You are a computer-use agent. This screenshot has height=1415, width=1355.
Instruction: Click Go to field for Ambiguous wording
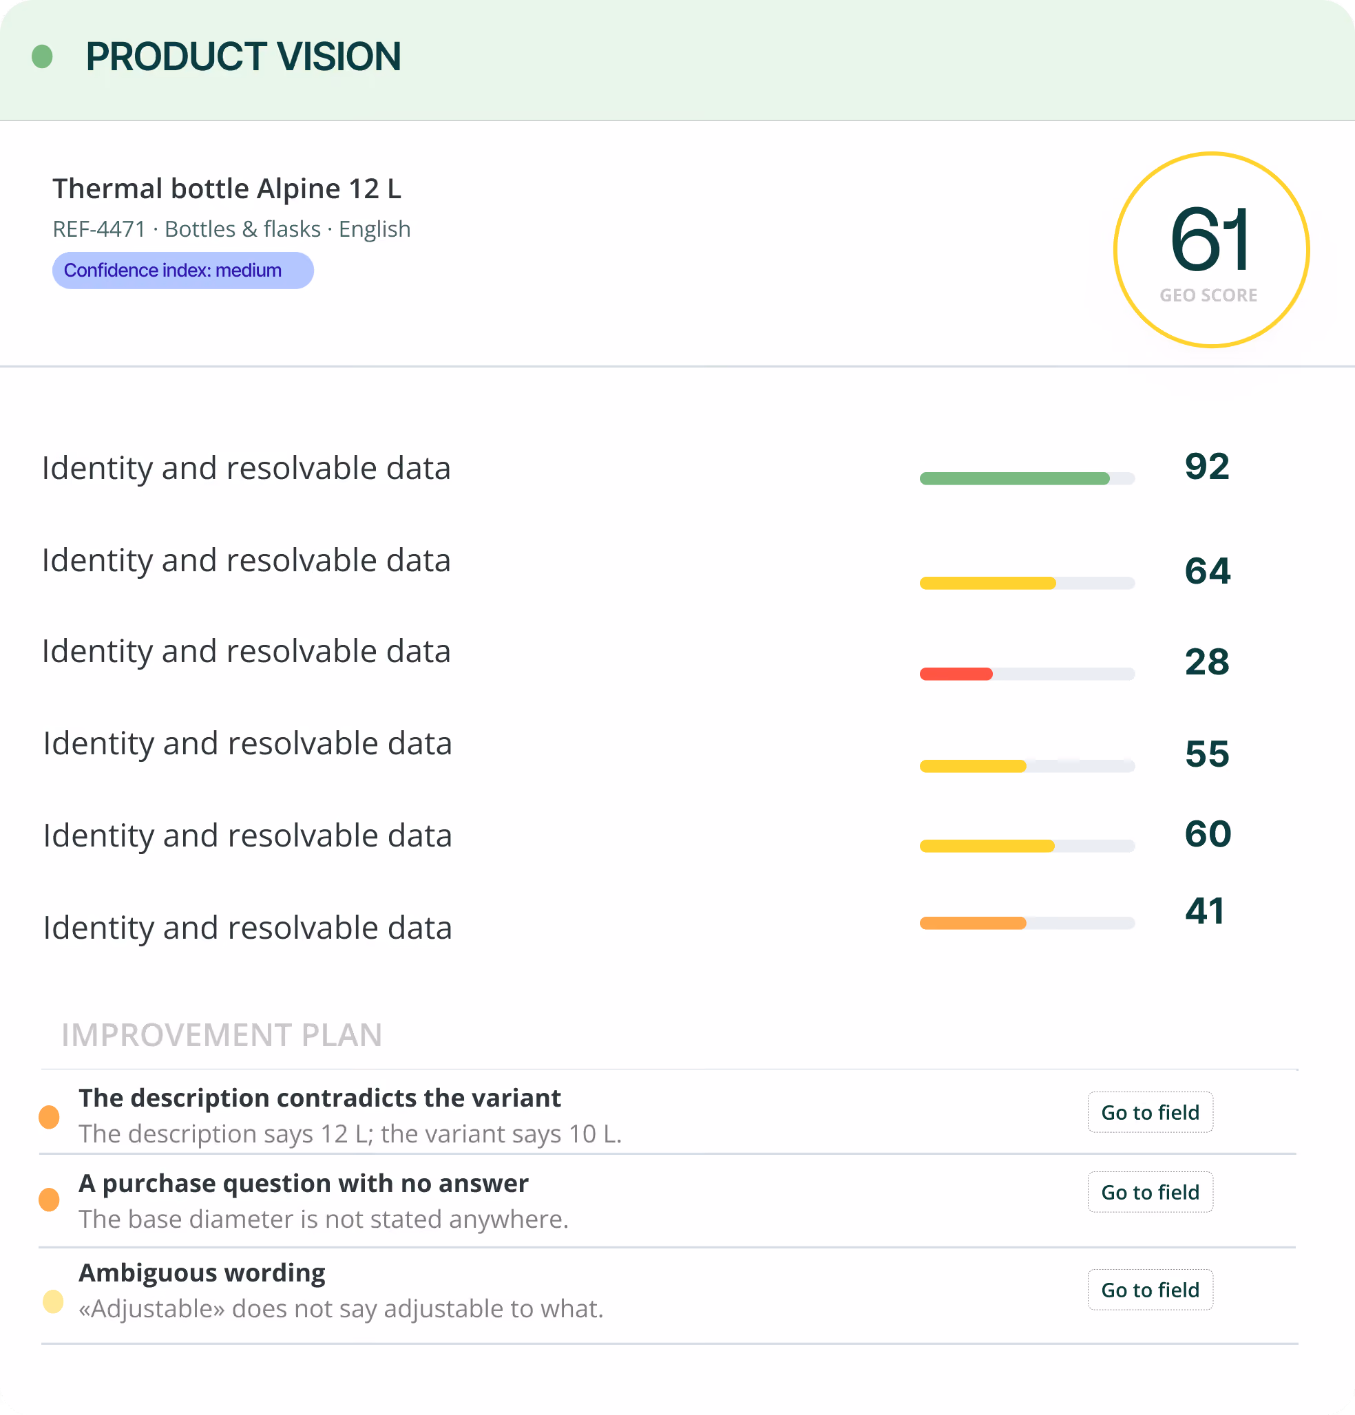point(1150,1289)
